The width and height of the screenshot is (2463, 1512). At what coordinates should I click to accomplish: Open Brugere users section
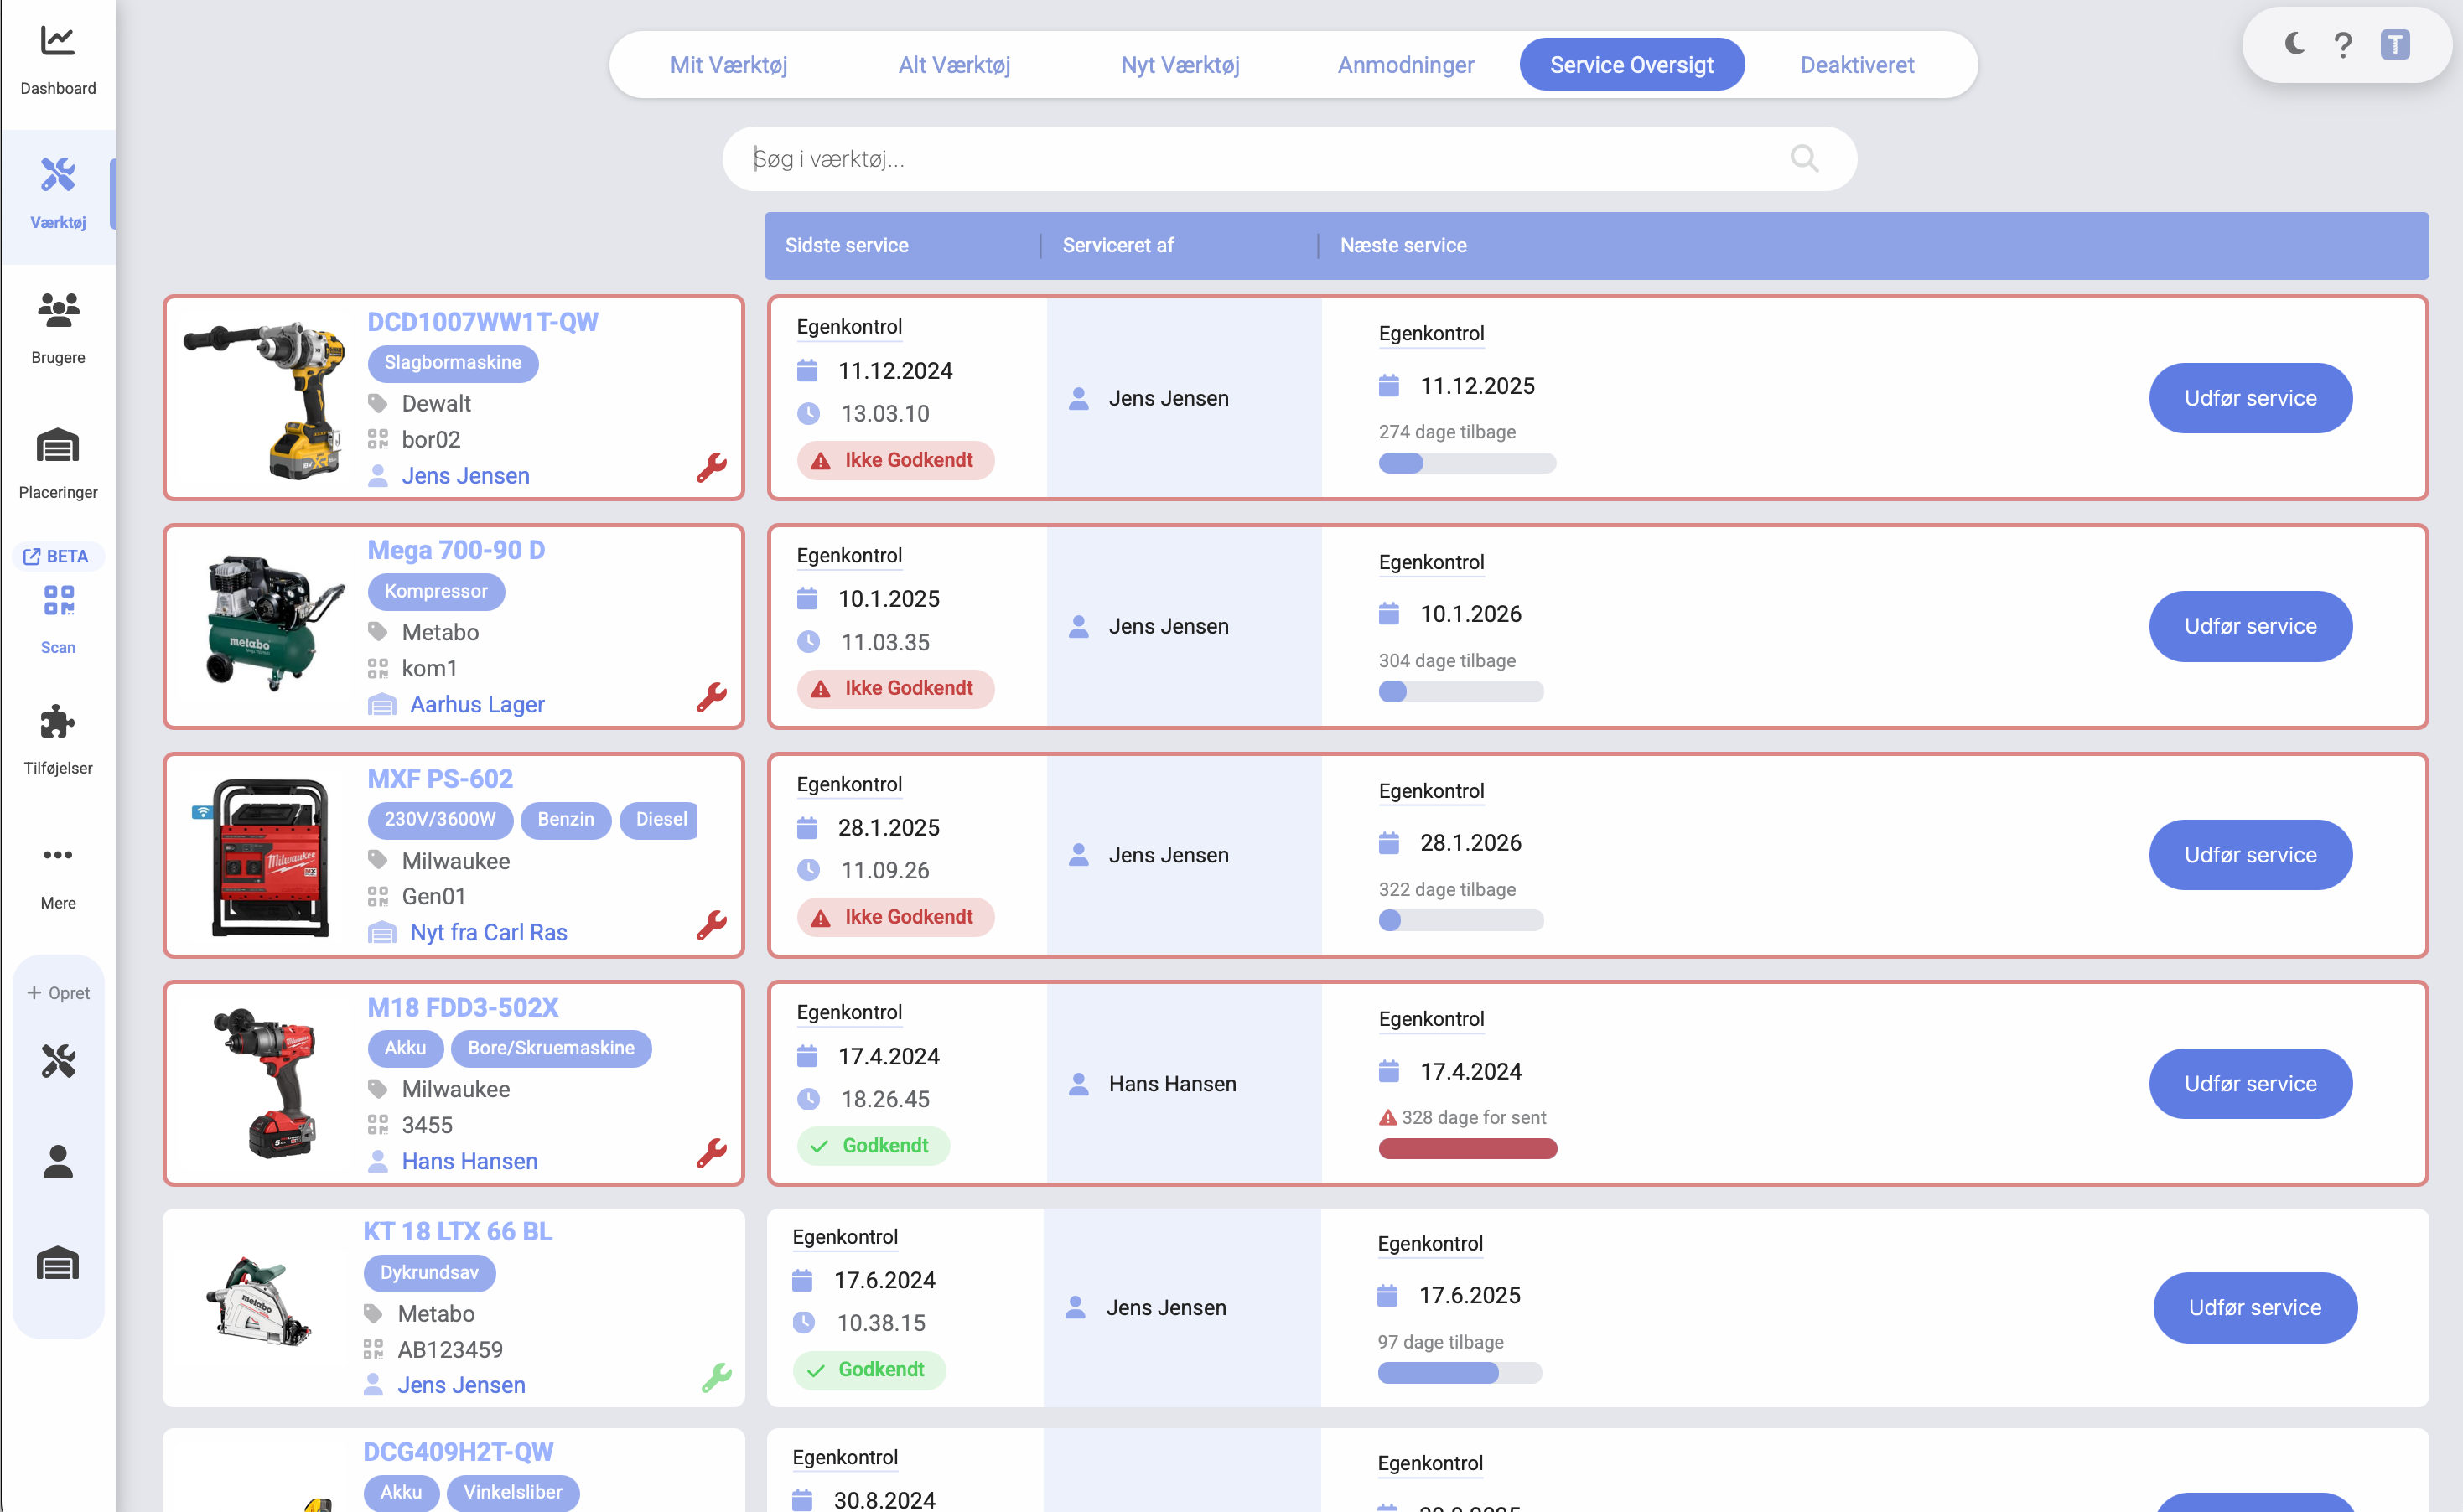pos(58,311)
